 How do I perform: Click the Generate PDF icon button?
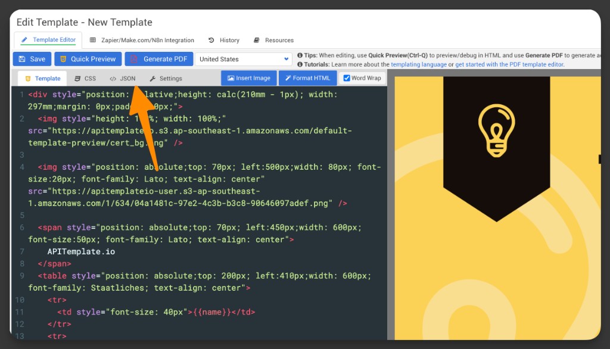[x=133, y=59]
